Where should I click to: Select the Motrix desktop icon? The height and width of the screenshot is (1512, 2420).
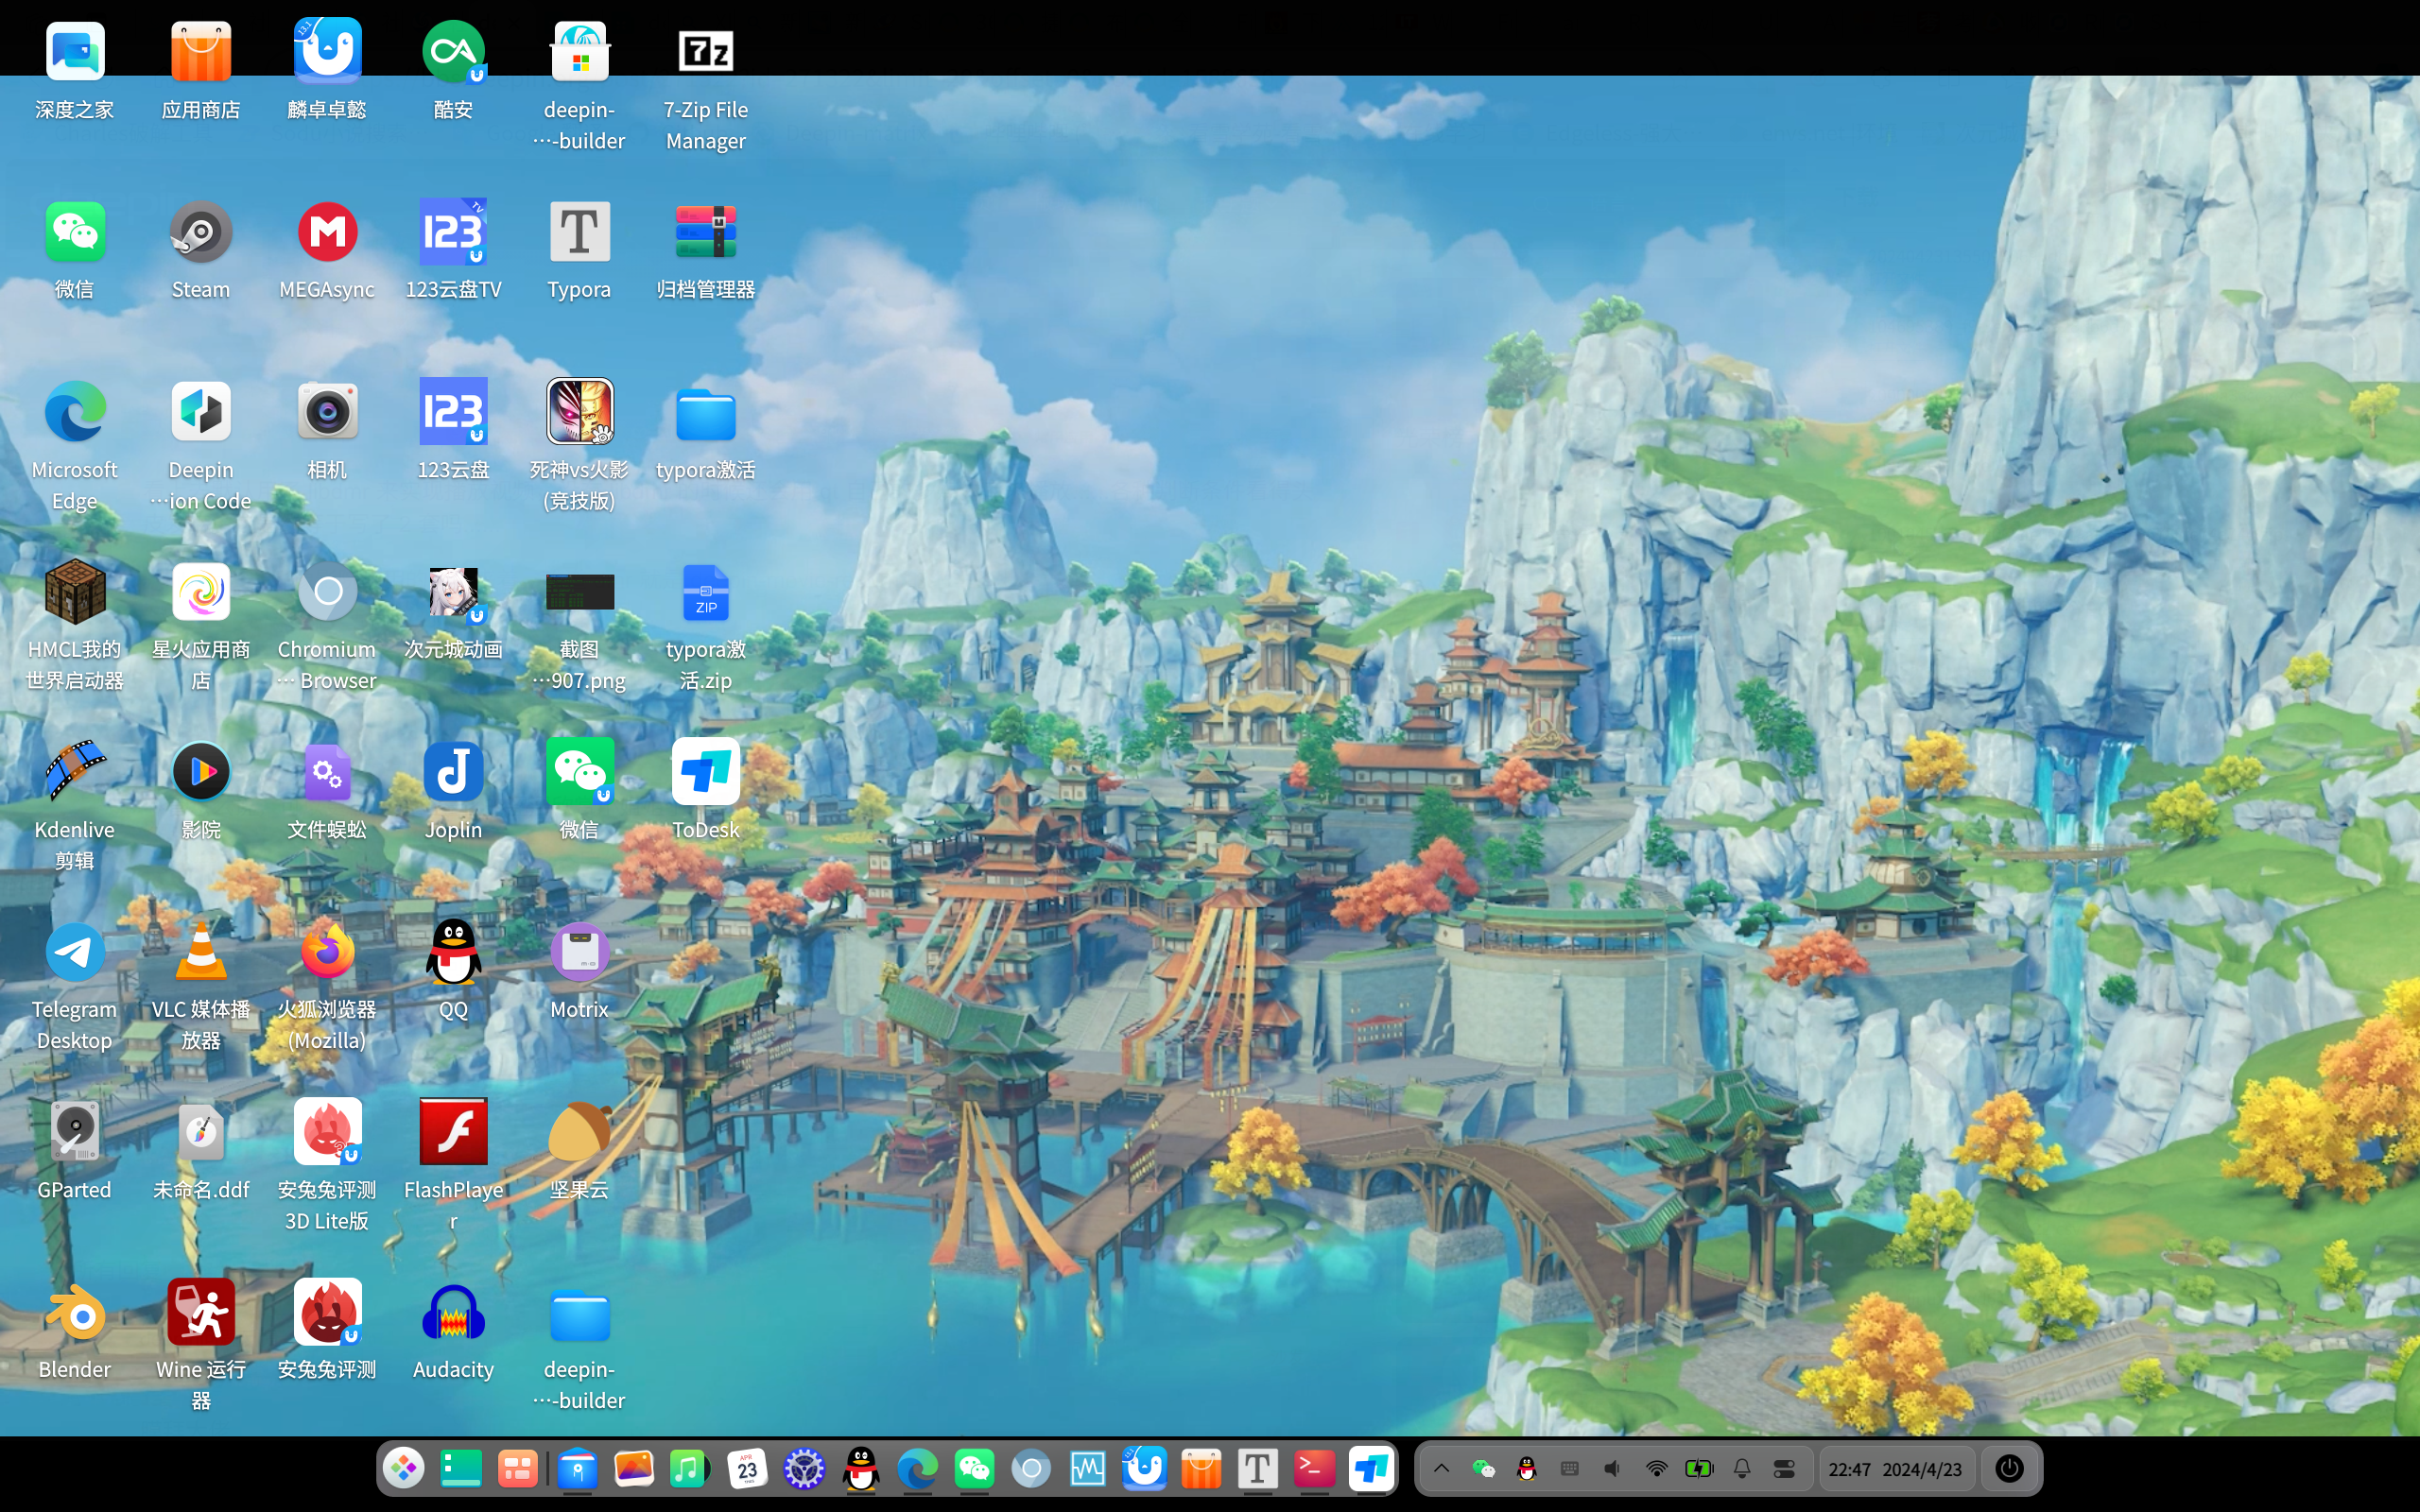point(579,952)
